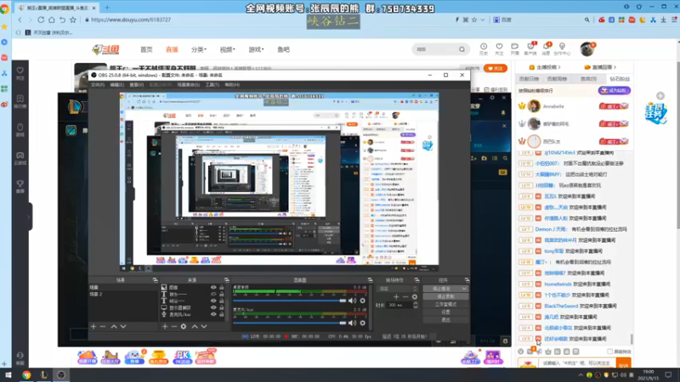Image resolution: width=680 pixels, height=382 pixels.
Task: Open the Douyu messages bell icon
Action: (547, 48)
